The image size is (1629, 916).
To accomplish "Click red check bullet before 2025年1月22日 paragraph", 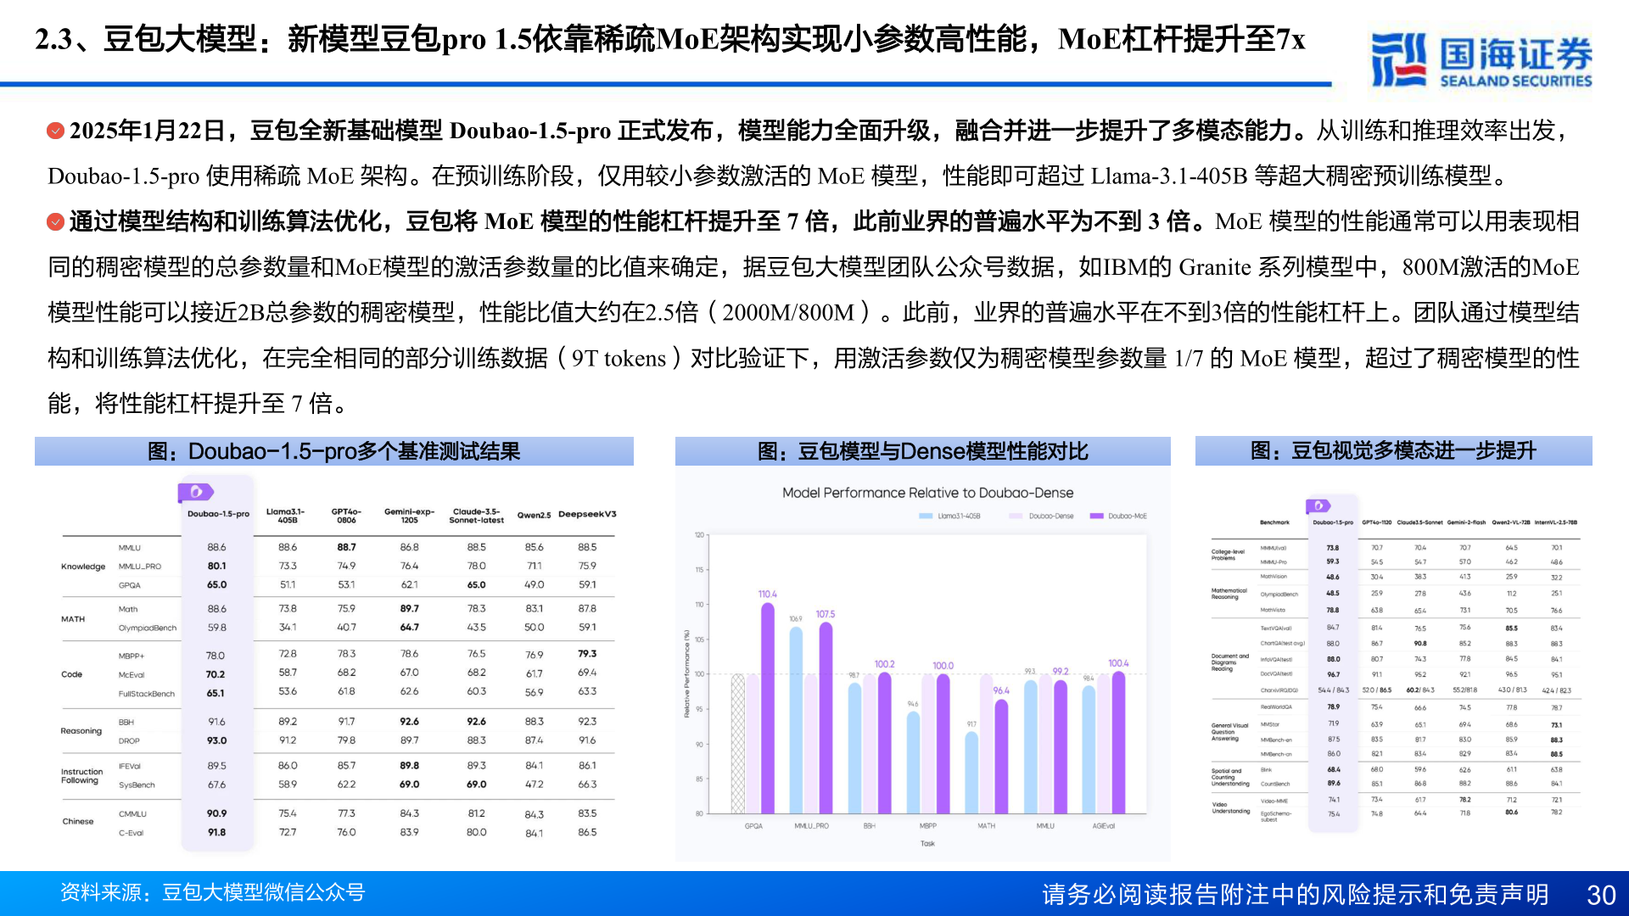I will click(55, 131).
